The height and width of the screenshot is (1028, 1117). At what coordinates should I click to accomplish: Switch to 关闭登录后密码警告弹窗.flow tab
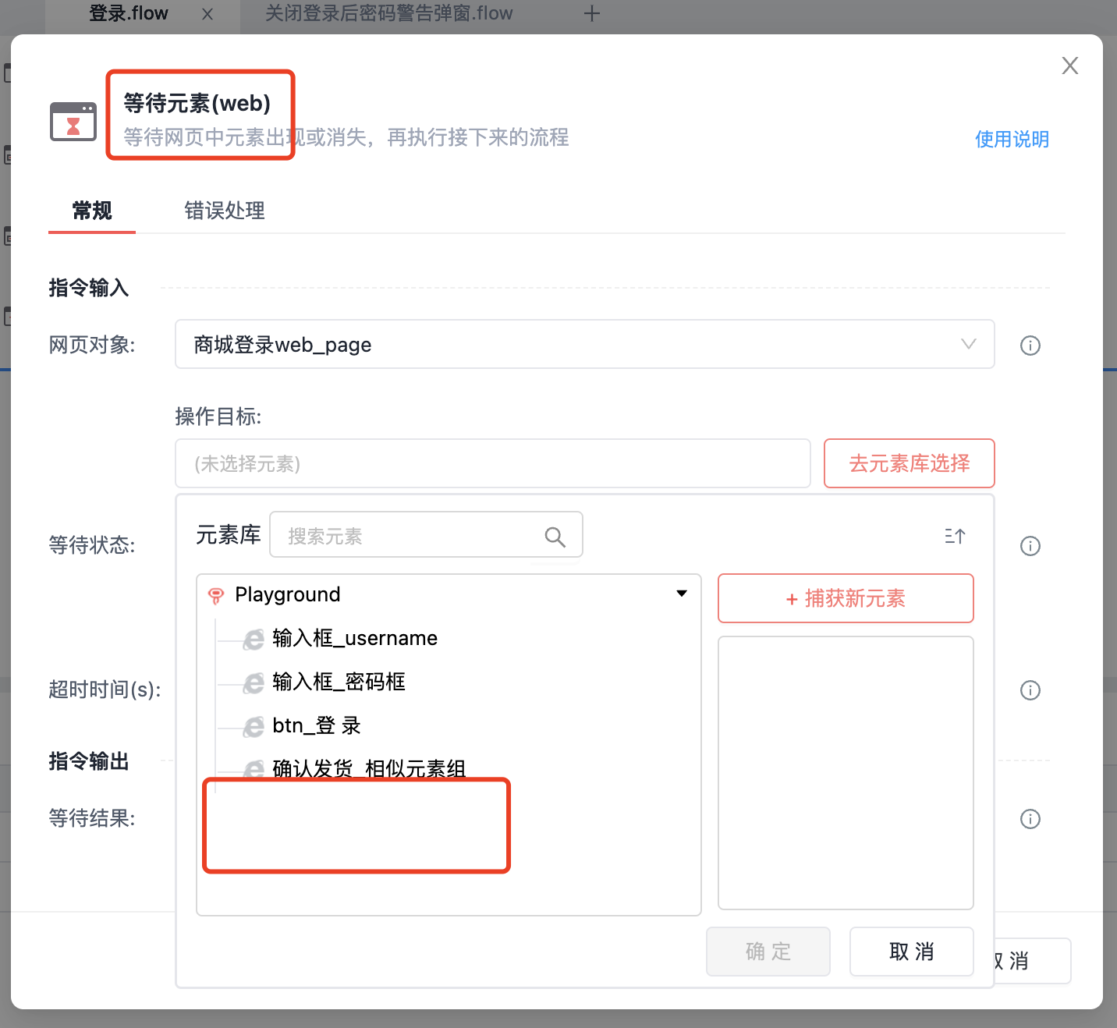pyautogui.click(x=388, y=14)
